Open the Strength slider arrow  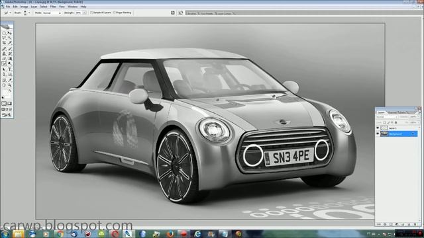coord(85,13)
